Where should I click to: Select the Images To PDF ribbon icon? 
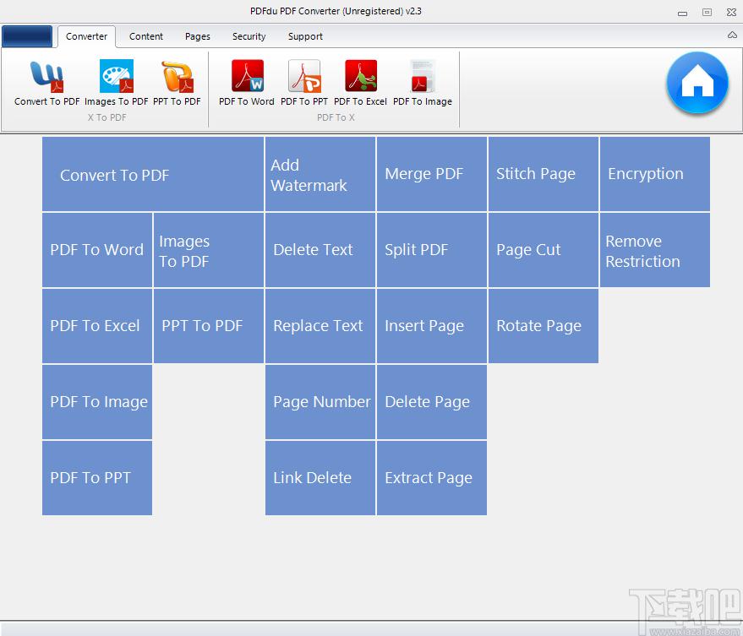(x=116, y=83)
